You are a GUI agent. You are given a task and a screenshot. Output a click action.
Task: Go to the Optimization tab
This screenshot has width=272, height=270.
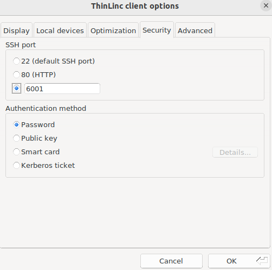113,30
